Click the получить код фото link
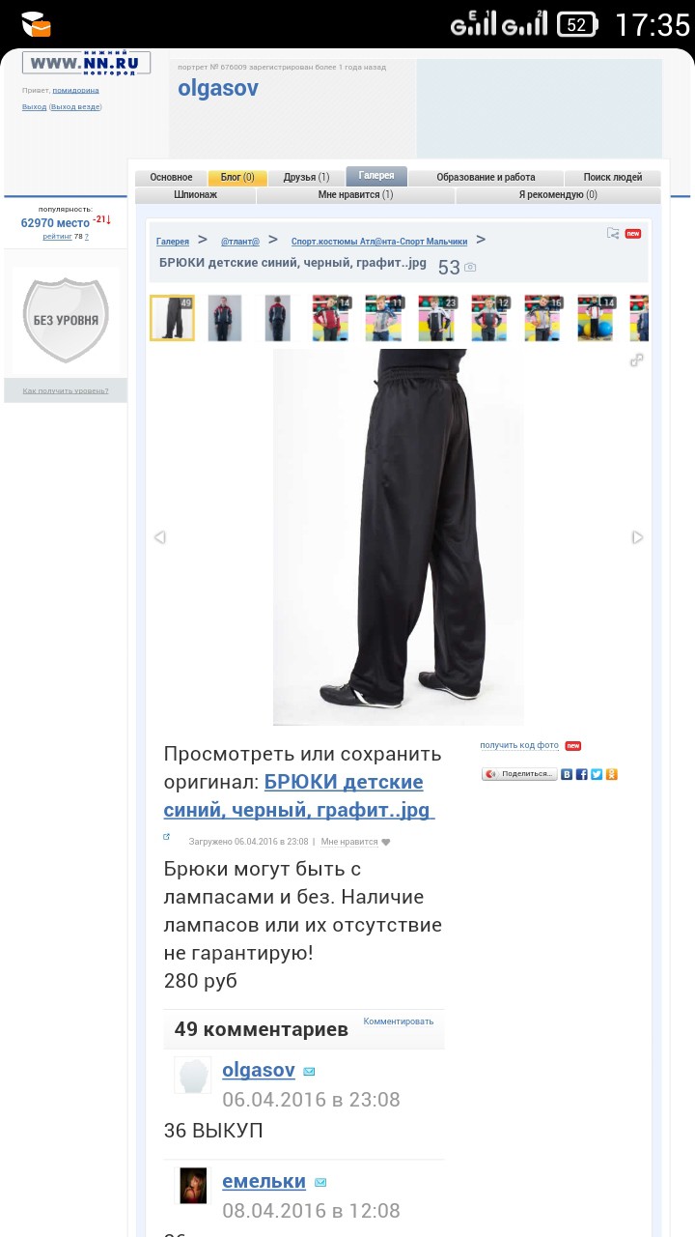The height and width of the screenshot is (1237, 695). (519, 745)
